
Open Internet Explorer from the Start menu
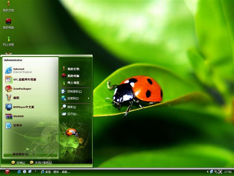(x=31, y=70)
